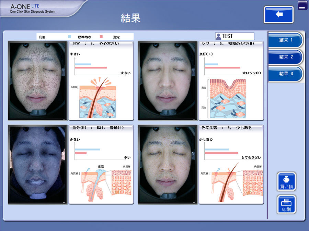Click the small dash icon on the pore photo
This screenshot has height=231, width=309.
pos(64,118)
